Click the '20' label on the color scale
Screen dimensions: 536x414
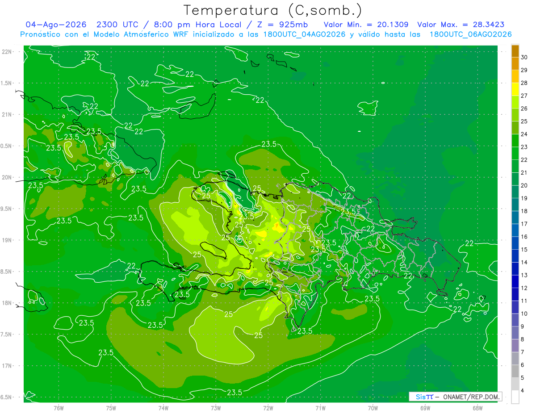(x=524, y=185)
